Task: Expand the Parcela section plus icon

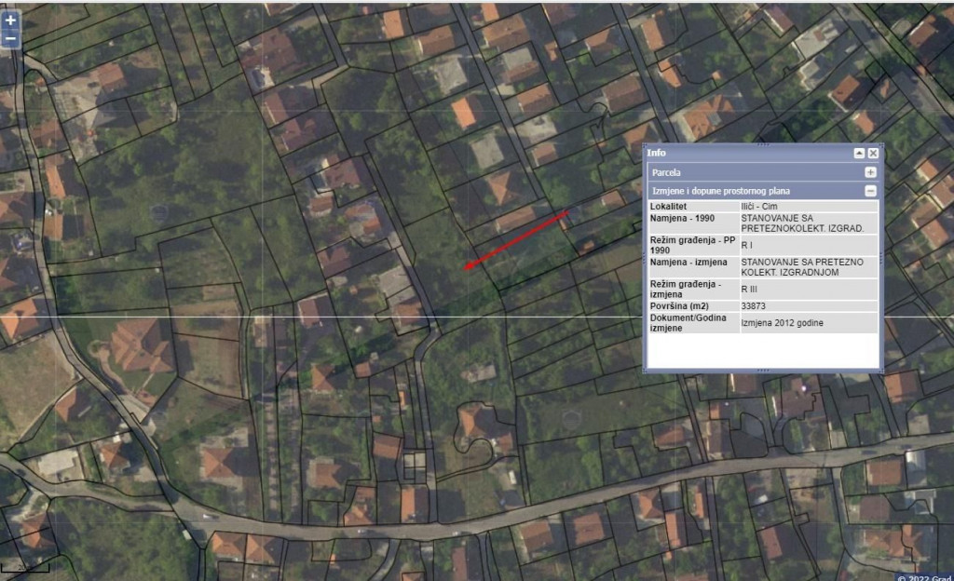Action: 870,172
